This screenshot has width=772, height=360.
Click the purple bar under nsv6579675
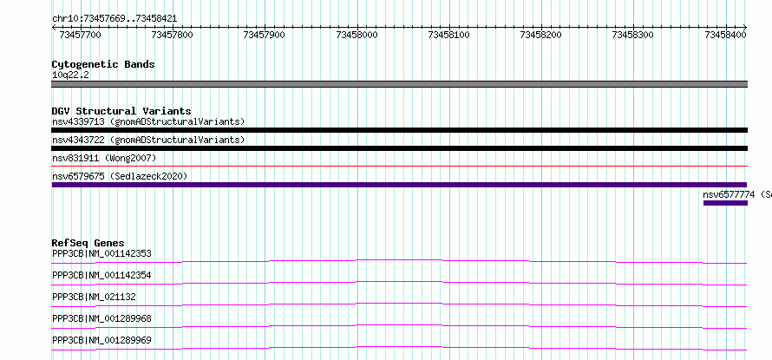399,185
